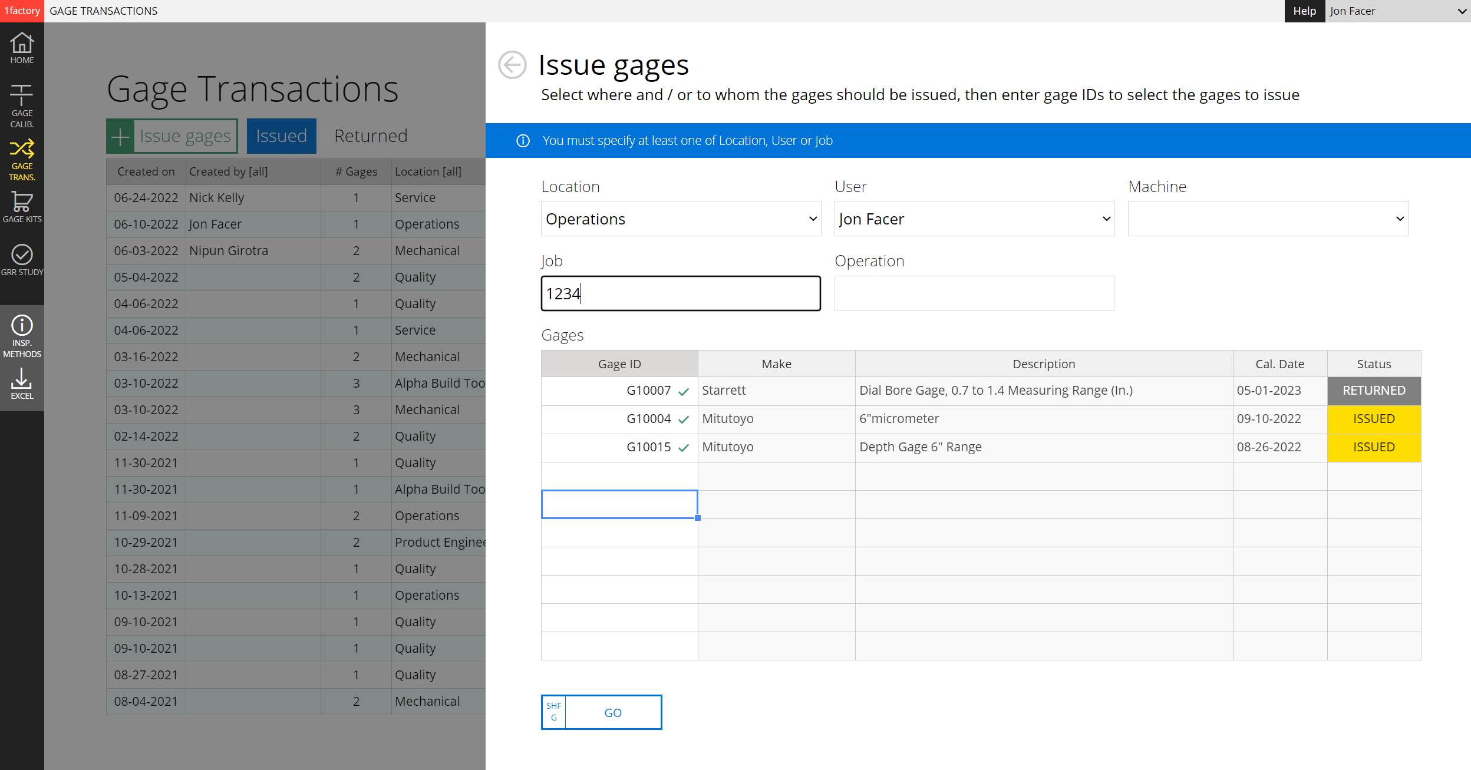1471x770 pixels.
Task: Click the Help button
Action: point(1304,11)
